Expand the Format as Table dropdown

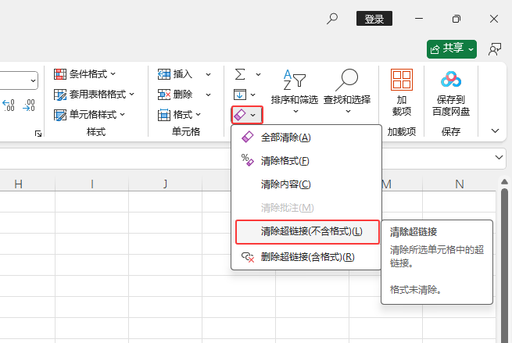click(x=95, y=95)
